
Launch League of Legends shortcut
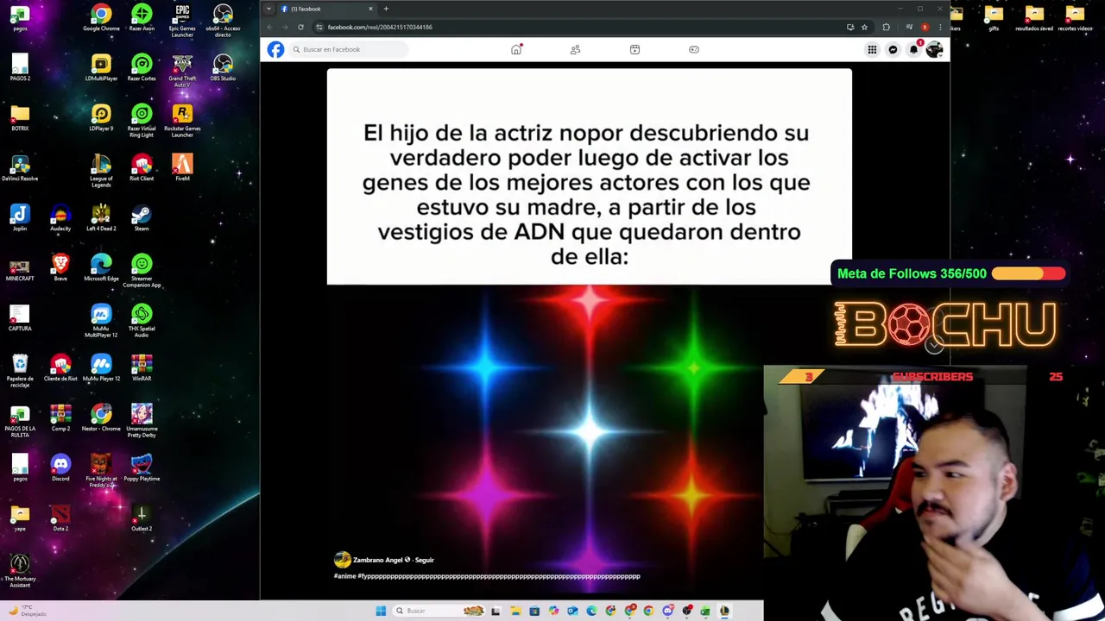tap(101, 171)
